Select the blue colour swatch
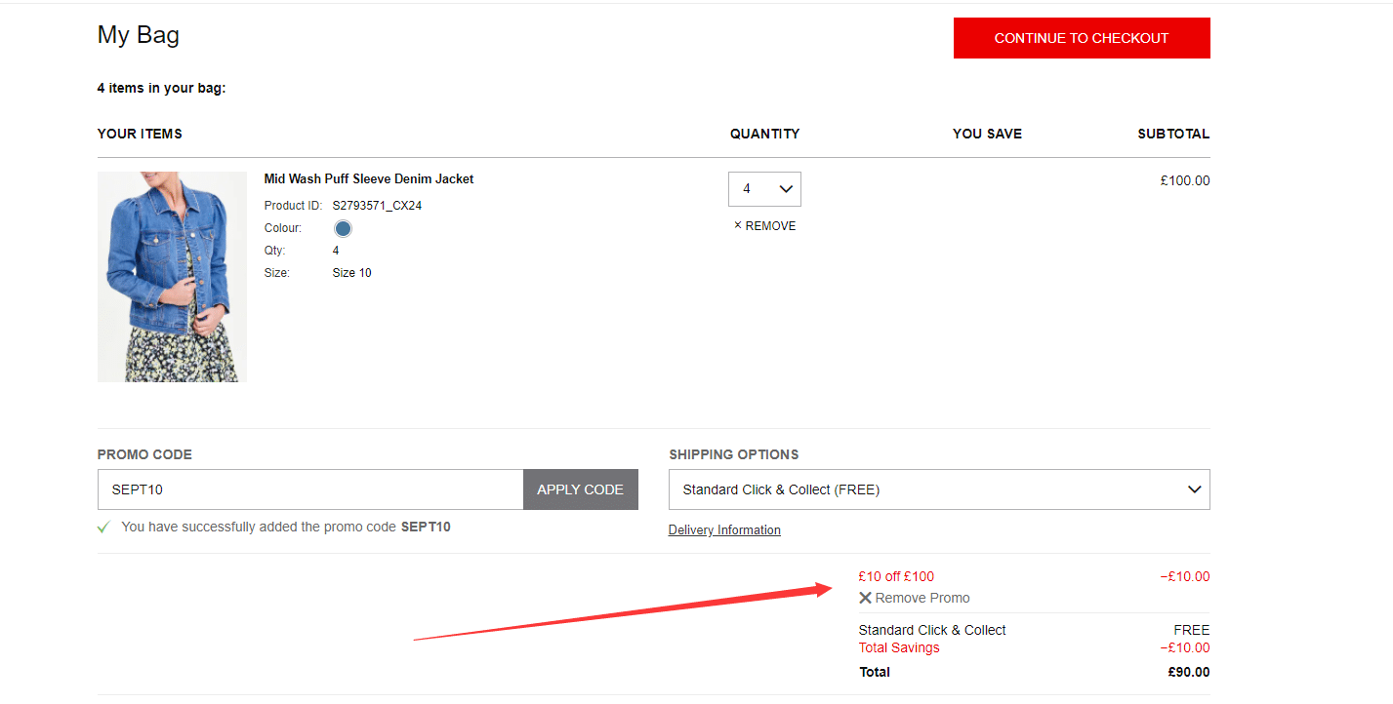The height and width of the screenshot is (704, 1393). pyautogui.click(x=343, y=229)
